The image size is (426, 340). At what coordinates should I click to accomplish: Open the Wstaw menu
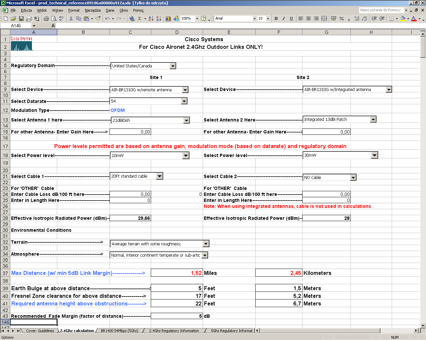click(x=58, y=10)
